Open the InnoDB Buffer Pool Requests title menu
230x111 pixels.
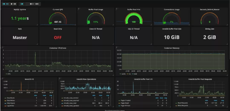point(200,79)
